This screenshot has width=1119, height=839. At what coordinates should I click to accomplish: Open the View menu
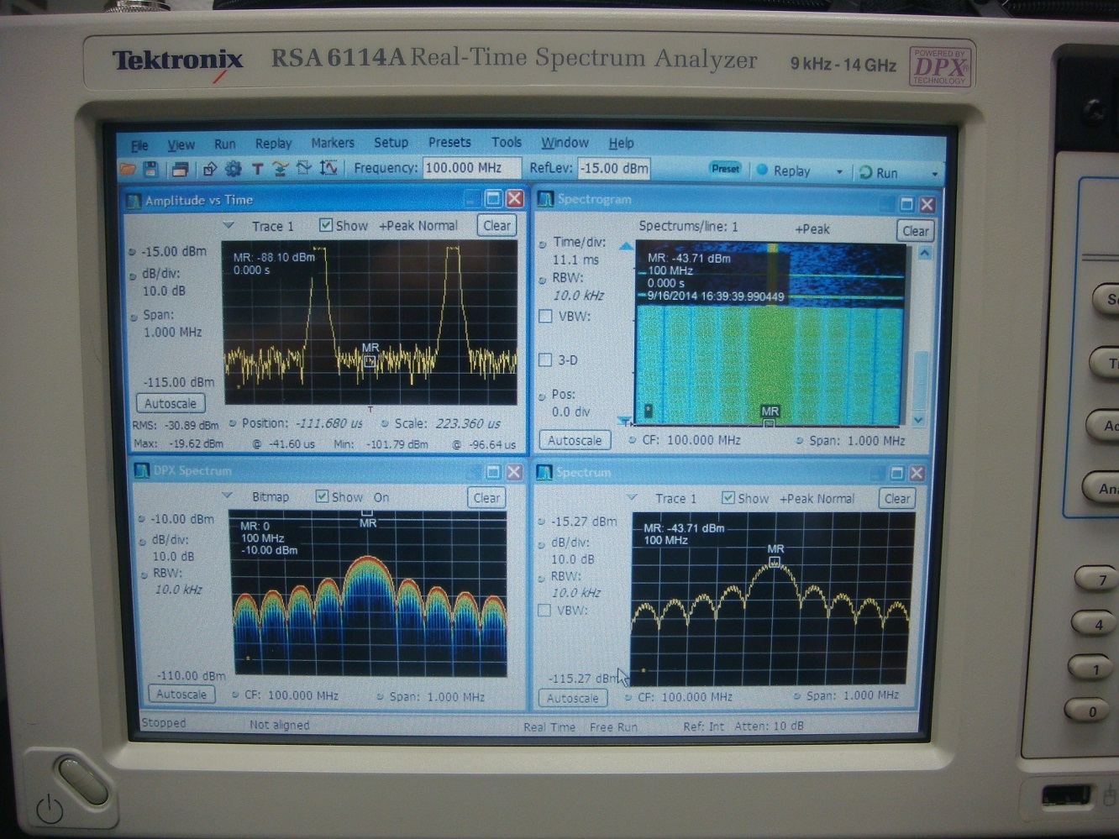[181, 144]
